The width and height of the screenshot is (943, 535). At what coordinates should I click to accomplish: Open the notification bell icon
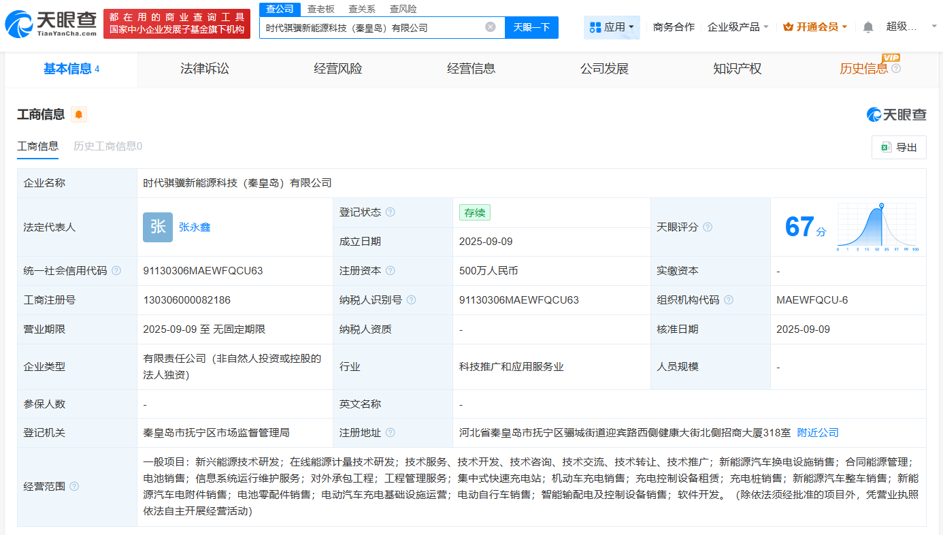tap(868, 26)
